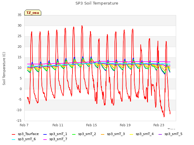Screen dimensions: 194x145
Task: Click the cyan sp3_smT_6 legend swatch
Action: [x=13, y=140]
